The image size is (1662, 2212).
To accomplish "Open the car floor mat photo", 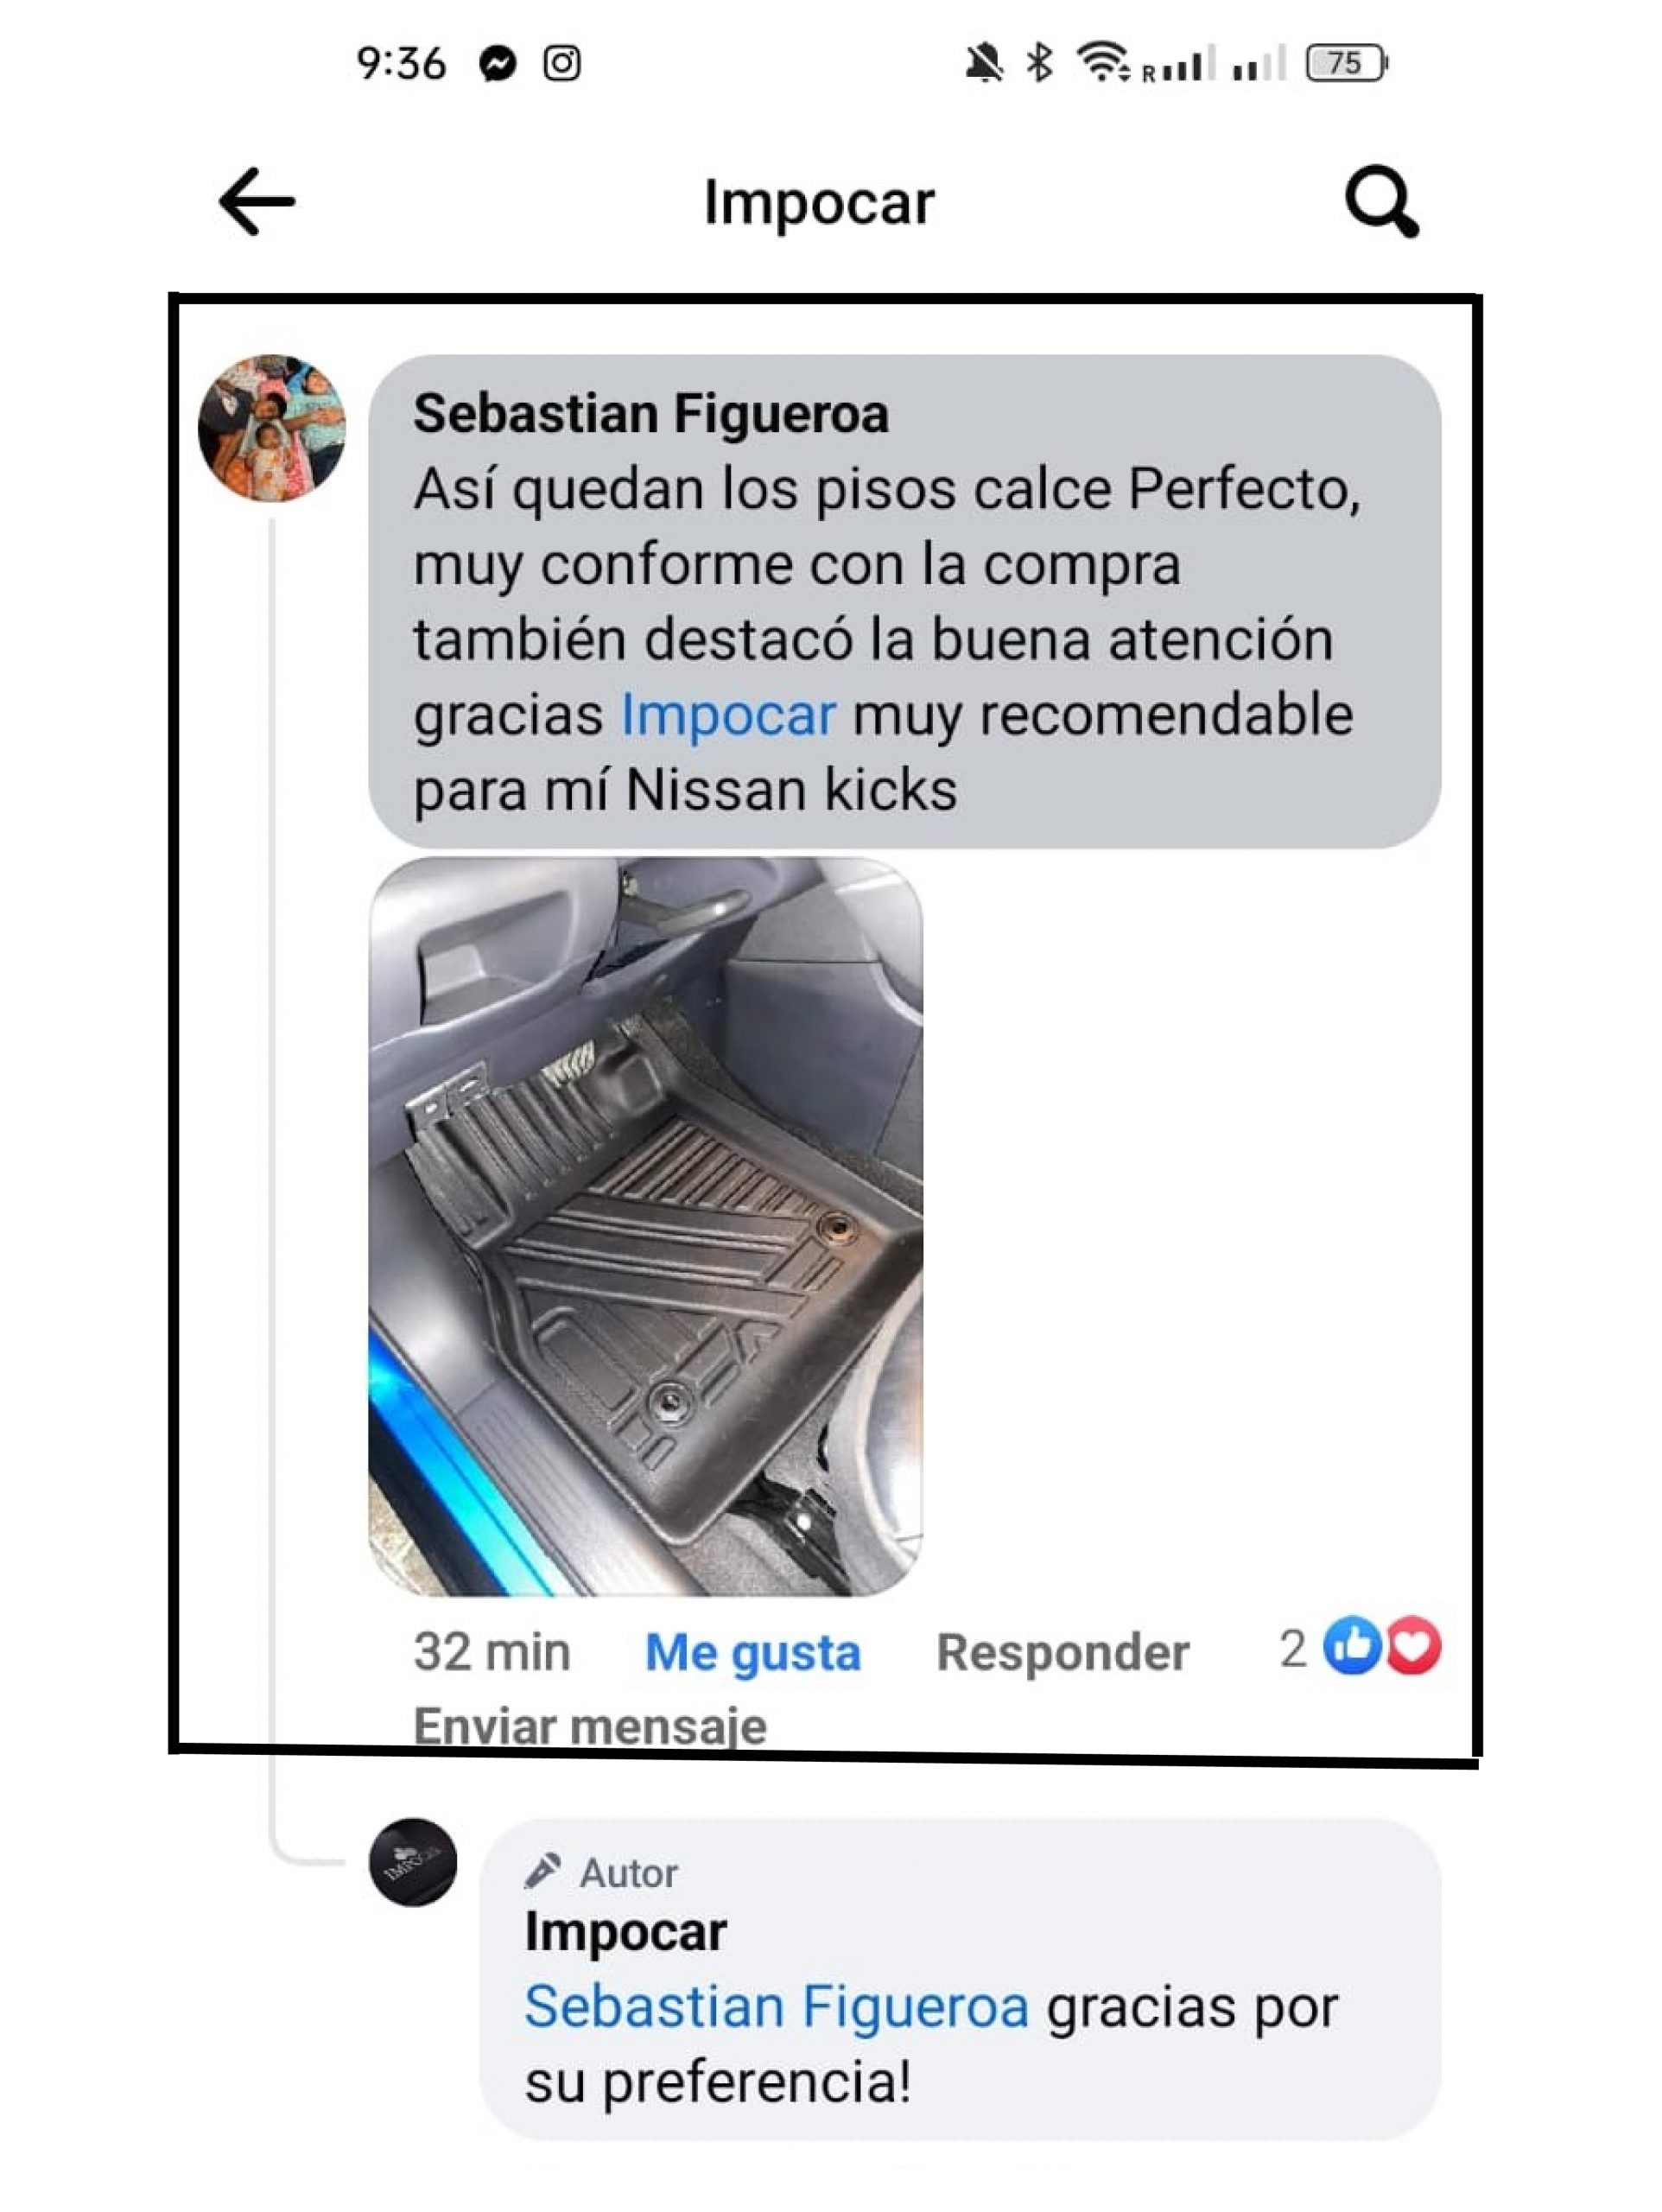I will coord(646,1227).
